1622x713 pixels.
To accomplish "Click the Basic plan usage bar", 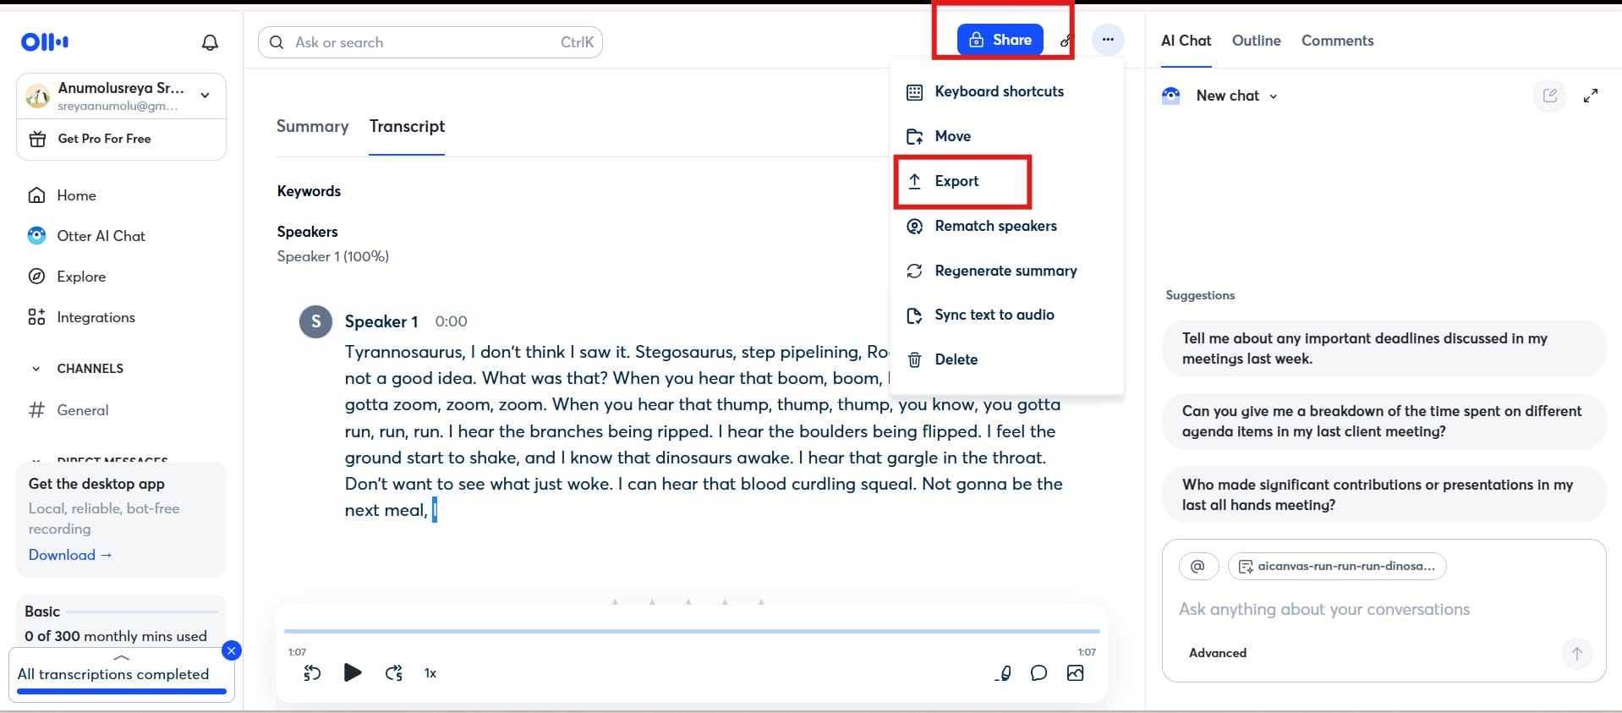I will point(142,612).
